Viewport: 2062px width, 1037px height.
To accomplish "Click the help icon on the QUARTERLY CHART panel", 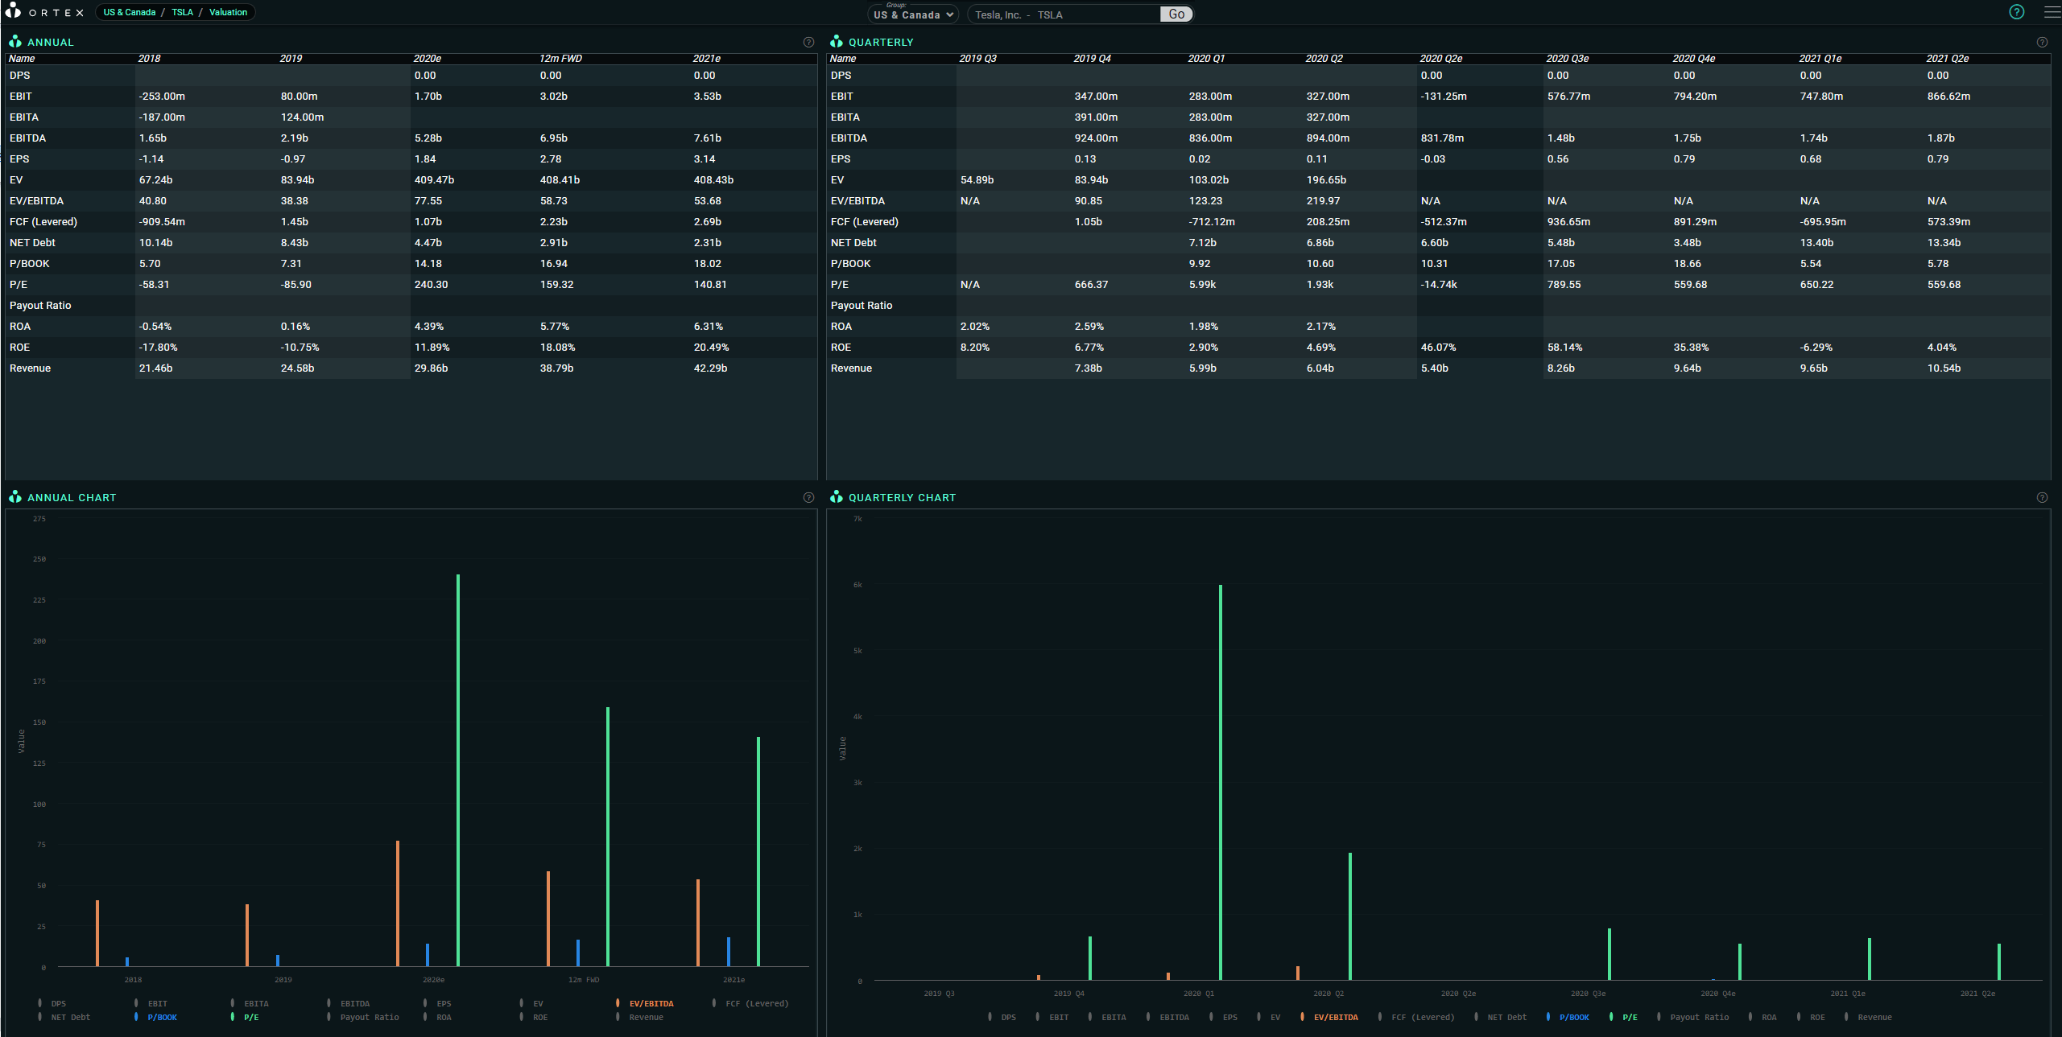I will (2042, 497).
